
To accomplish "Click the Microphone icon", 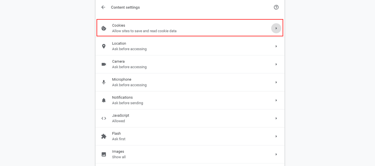I will coord(104,82).
